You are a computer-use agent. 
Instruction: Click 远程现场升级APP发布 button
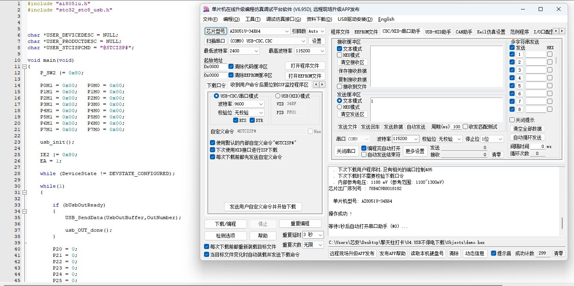(x=352, y=254)
